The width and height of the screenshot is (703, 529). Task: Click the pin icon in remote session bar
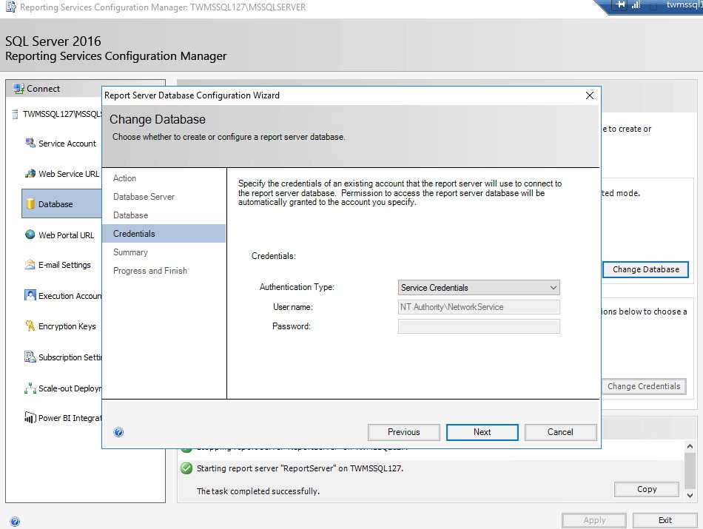tap(621, 5)
